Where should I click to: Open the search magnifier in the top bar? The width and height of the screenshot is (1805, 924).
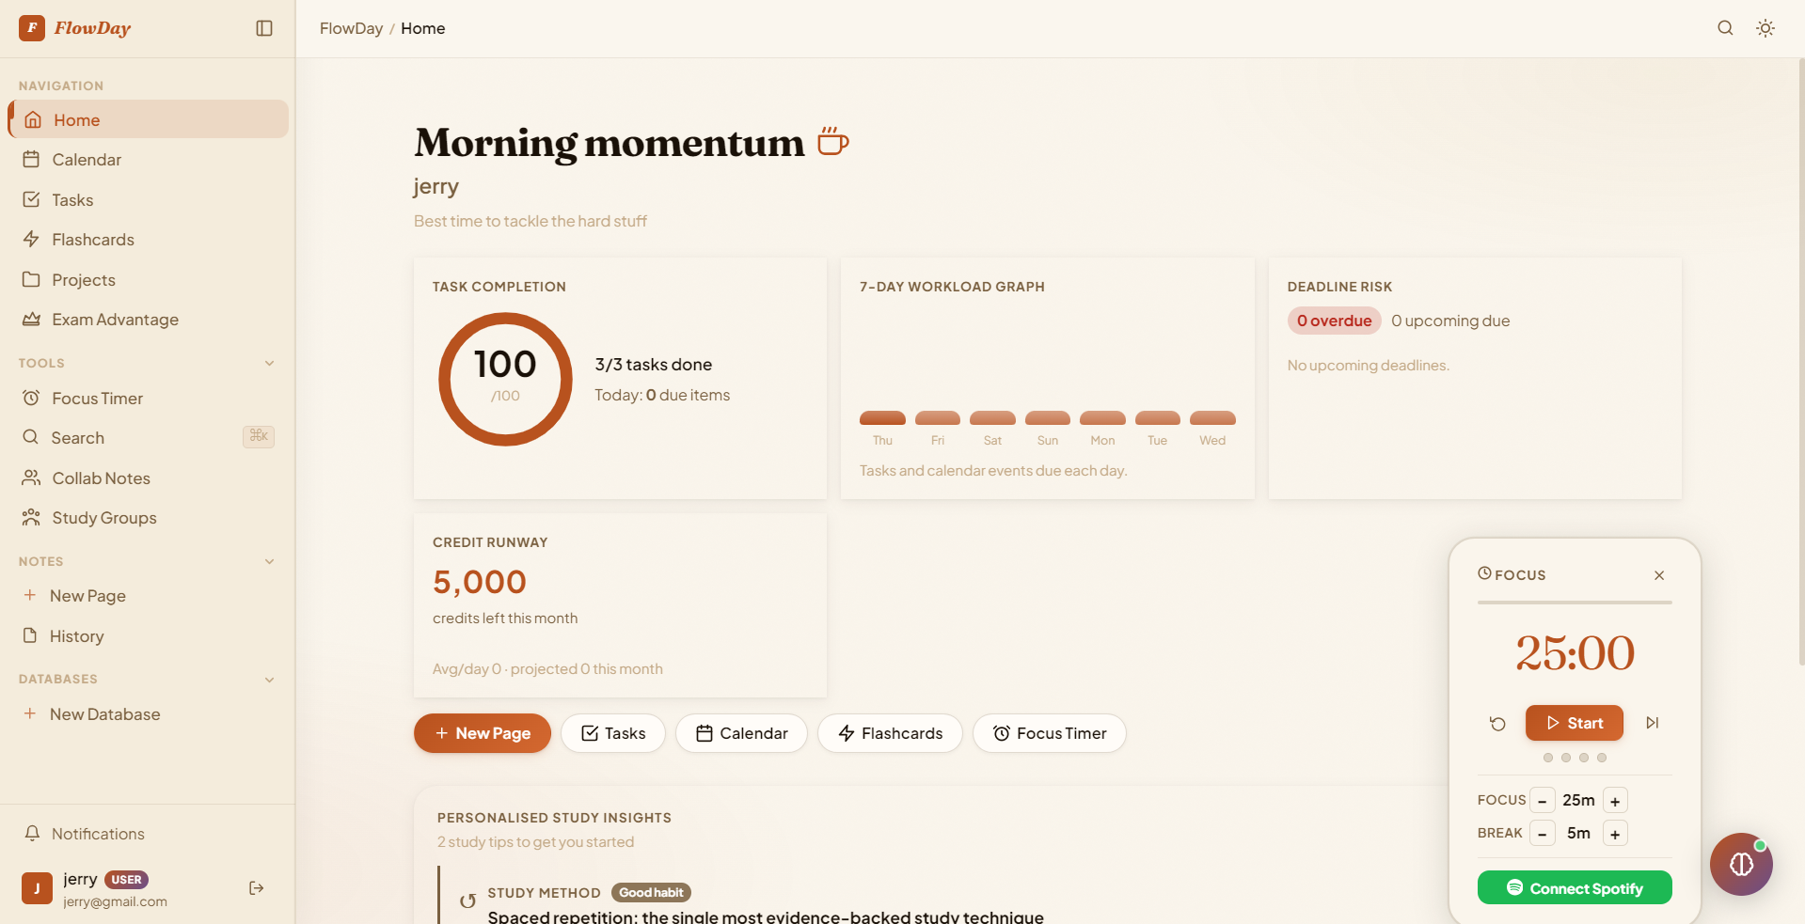pos(1725,28)
